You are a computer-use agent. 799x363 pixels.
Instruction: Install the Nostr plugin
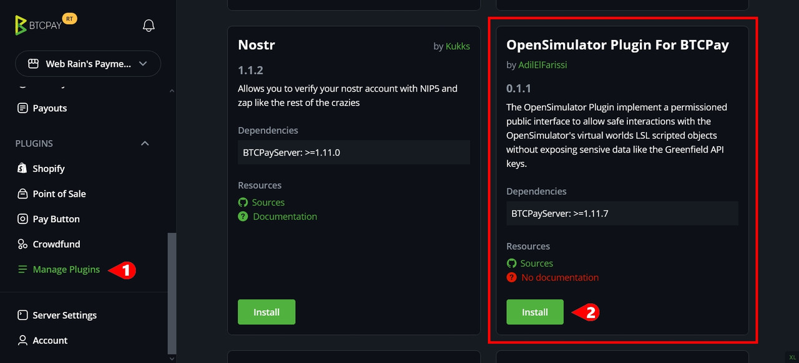pyautogui.click(x=267, y=312)
